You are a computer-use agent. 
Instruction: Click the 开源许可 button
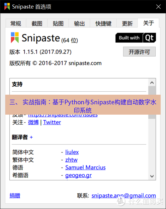(x=139, y=52)
